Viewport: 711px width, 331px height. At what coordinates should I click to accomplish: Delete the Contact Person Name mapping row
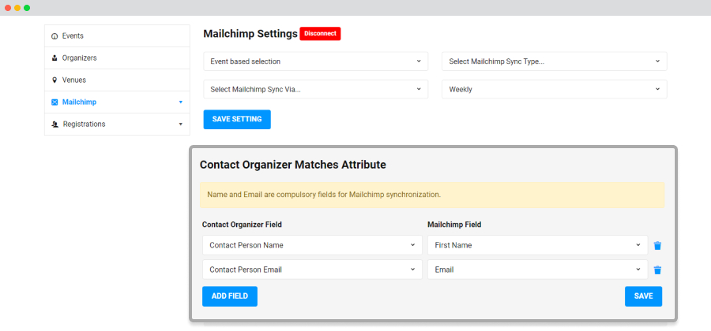pos(657,246)
